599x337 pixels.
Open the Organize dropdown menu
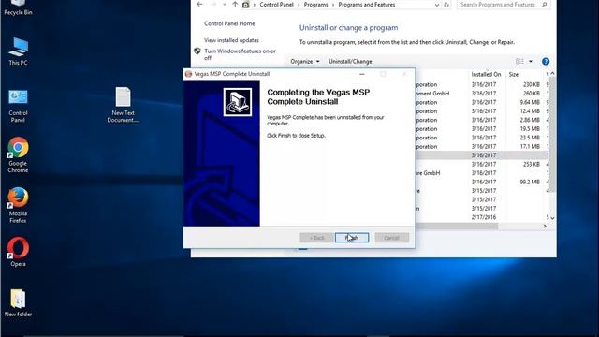point(304,61)
